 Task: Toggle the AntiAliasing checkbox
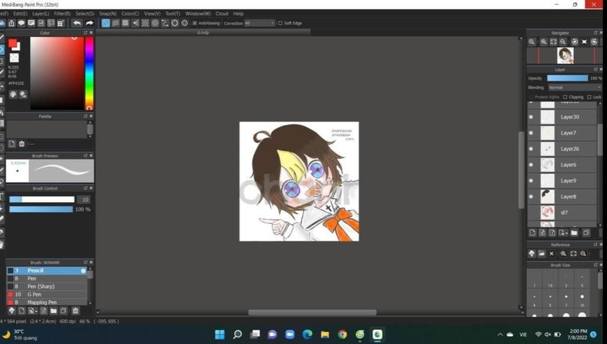(x=194, y=23)
